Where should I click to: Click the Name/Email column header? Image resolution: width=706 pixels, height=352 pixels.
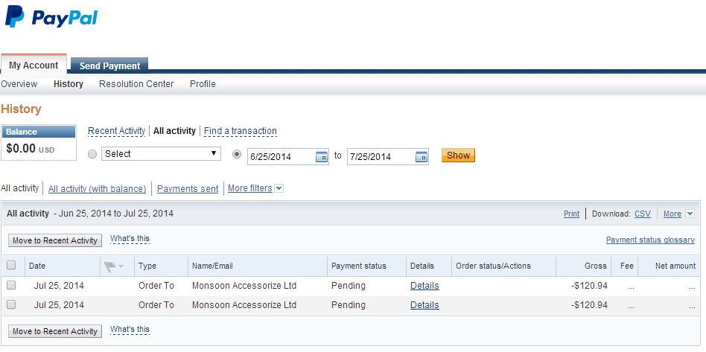click(212, 266)
